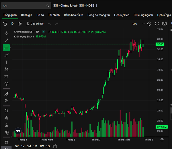Open the Tổng quan tab
This screenshot has width=172, height=149.
[x=10, y=15]
